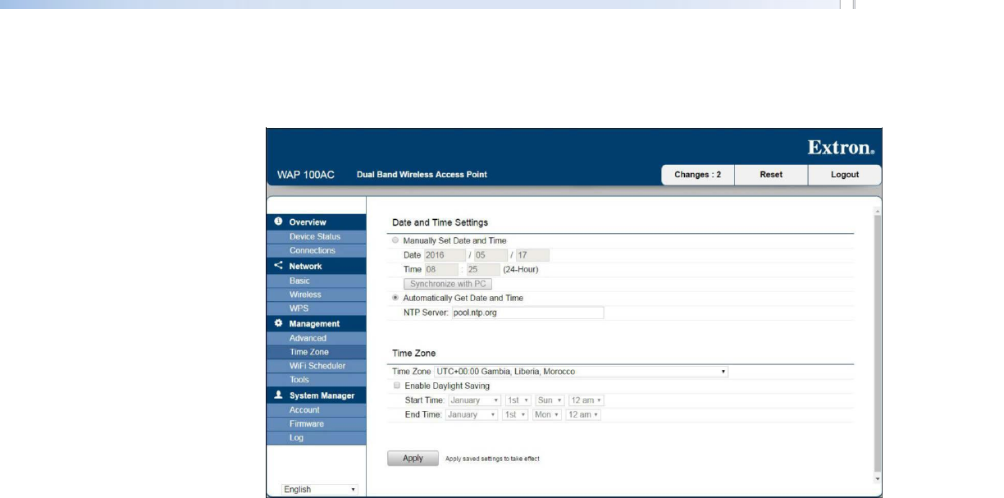Open End Time week dropdown
Screen dimensions: 1004x498
515,415
